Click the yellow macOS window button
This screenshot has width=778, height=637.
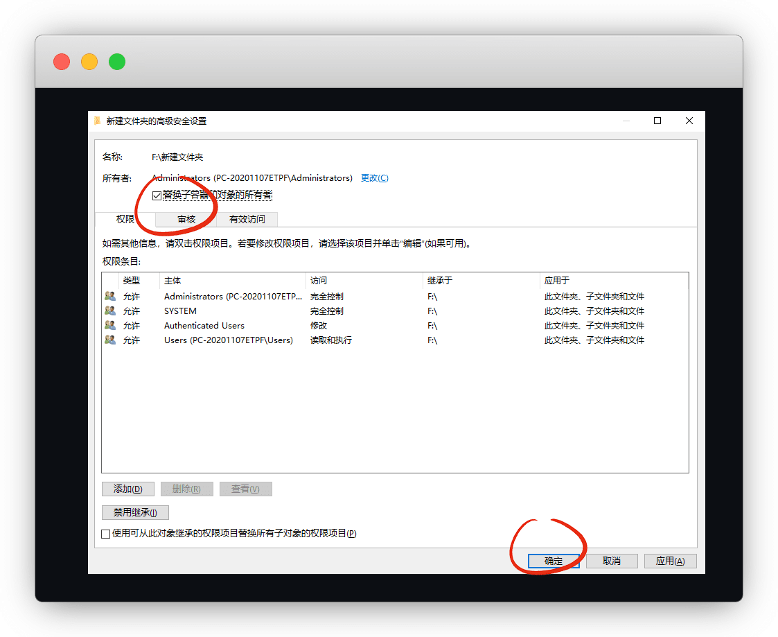(89, 62)
